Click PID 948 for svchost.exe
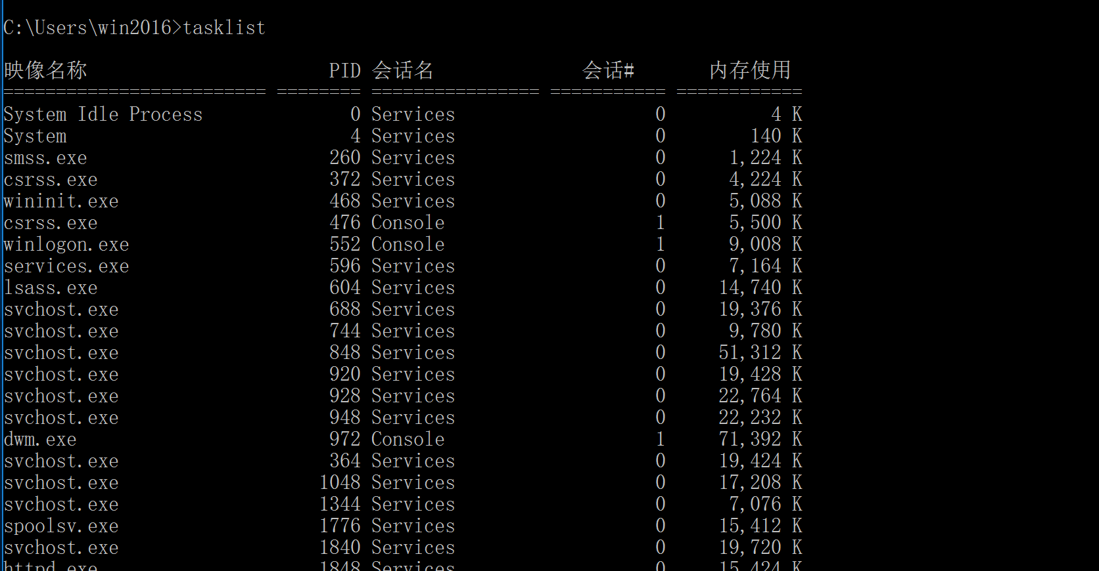This screenshot has width=1099, height=571. [x=345, y=417]
